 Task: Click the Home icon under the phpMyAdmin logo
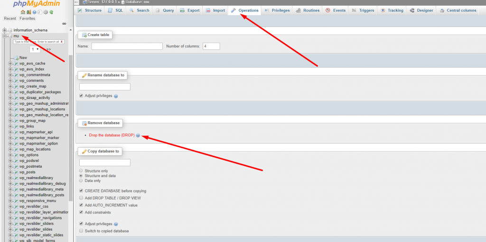point(23,12)
